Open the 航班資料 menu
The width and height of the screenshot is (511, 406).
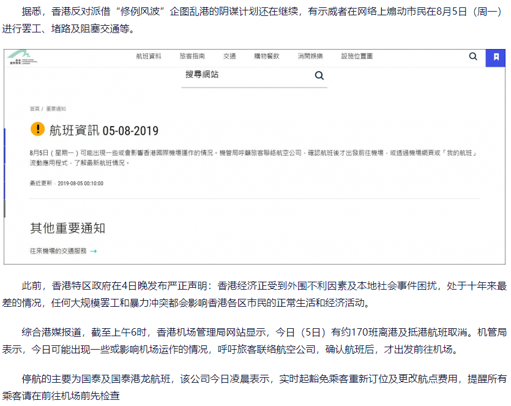[x=149, y=56]
